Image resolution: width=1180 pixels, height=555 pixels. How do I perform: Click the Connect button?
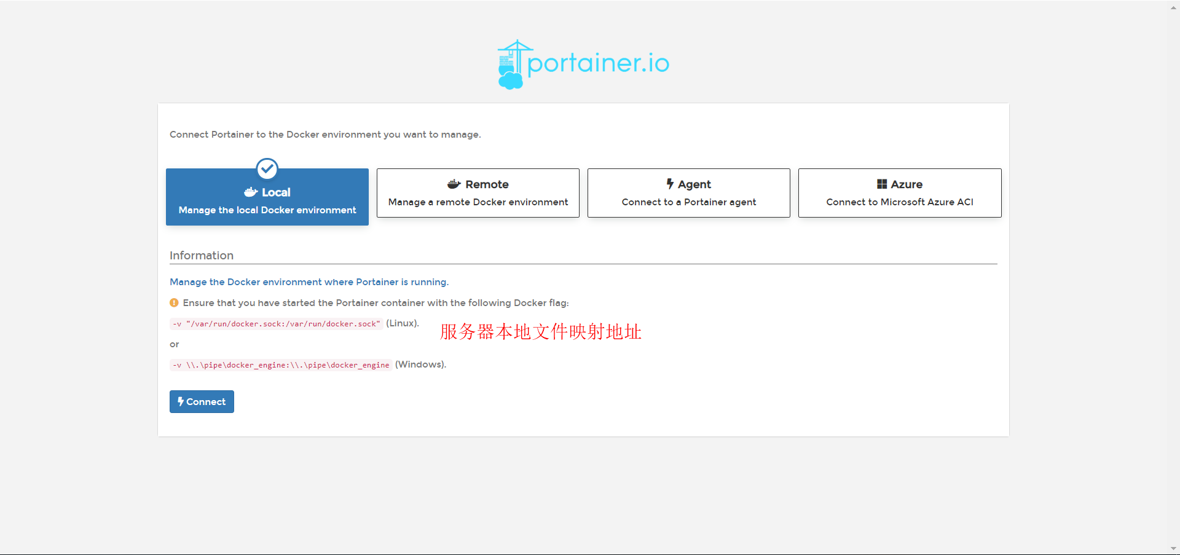coord(202,401)
